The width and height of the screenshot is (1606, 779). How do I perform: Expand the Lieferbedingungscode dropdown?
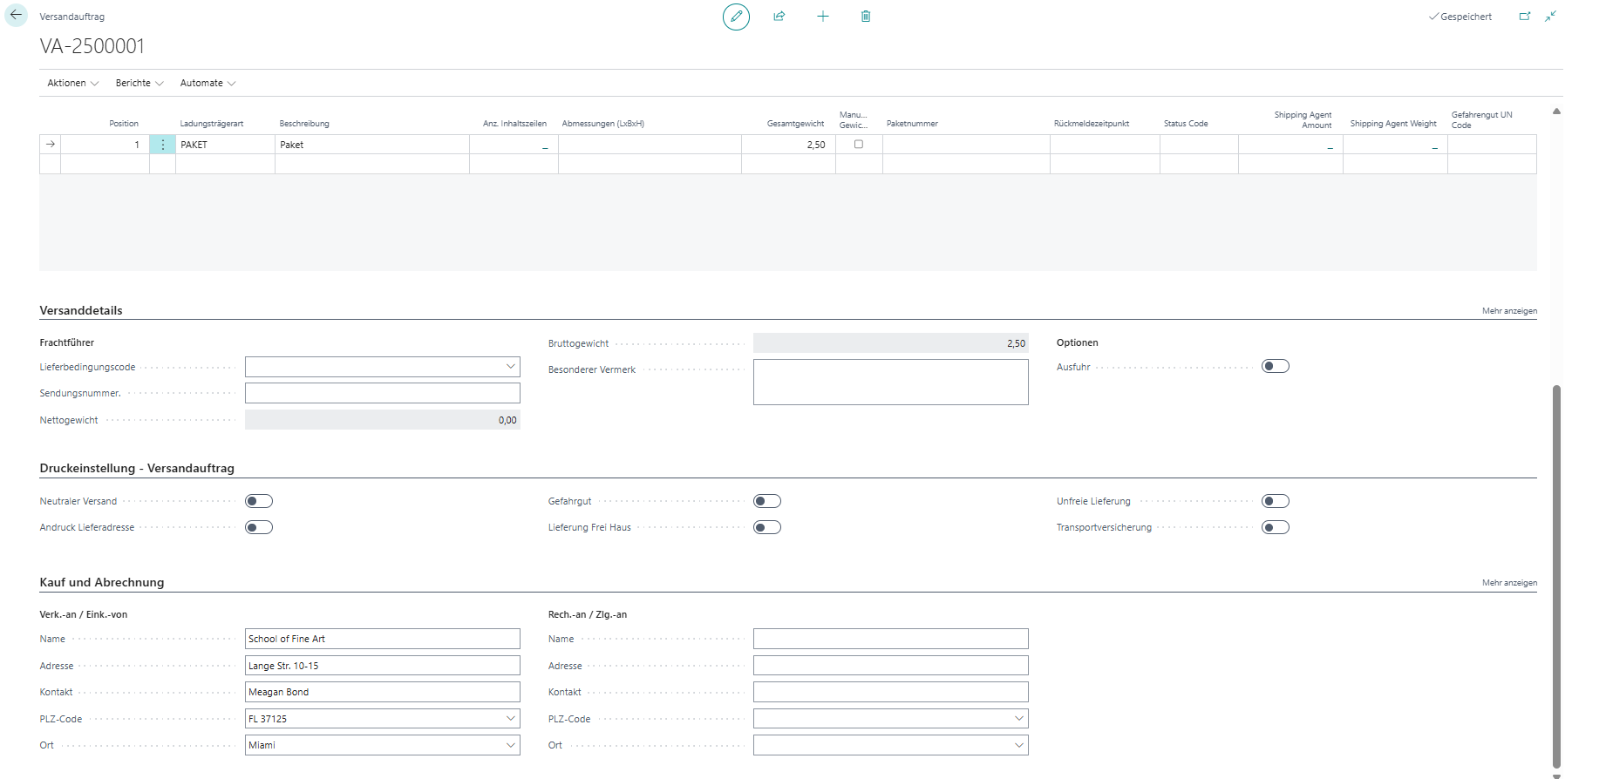511,367
